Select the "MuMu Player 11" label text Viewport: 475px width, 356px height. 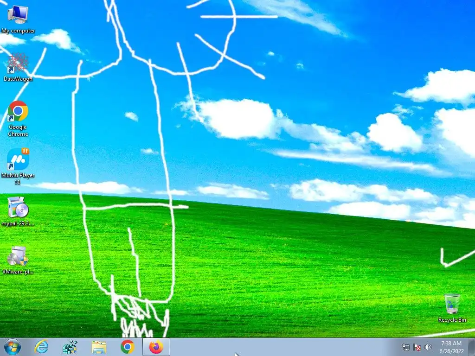pos(18,178)
